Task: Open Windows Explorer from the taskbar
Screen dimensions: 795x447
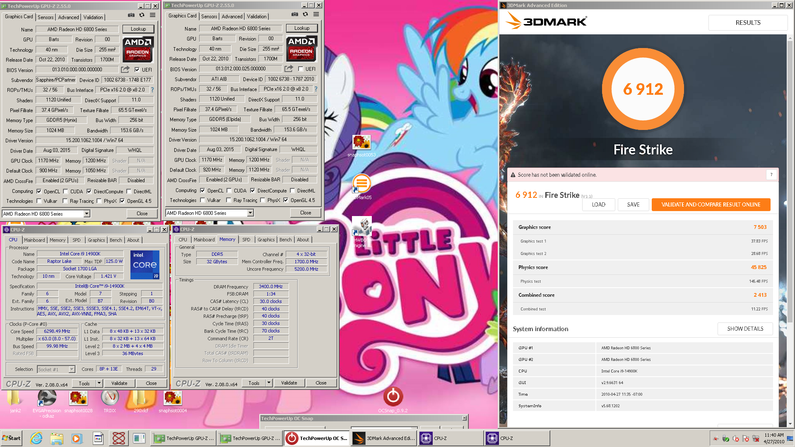Action: coord(57,438)
